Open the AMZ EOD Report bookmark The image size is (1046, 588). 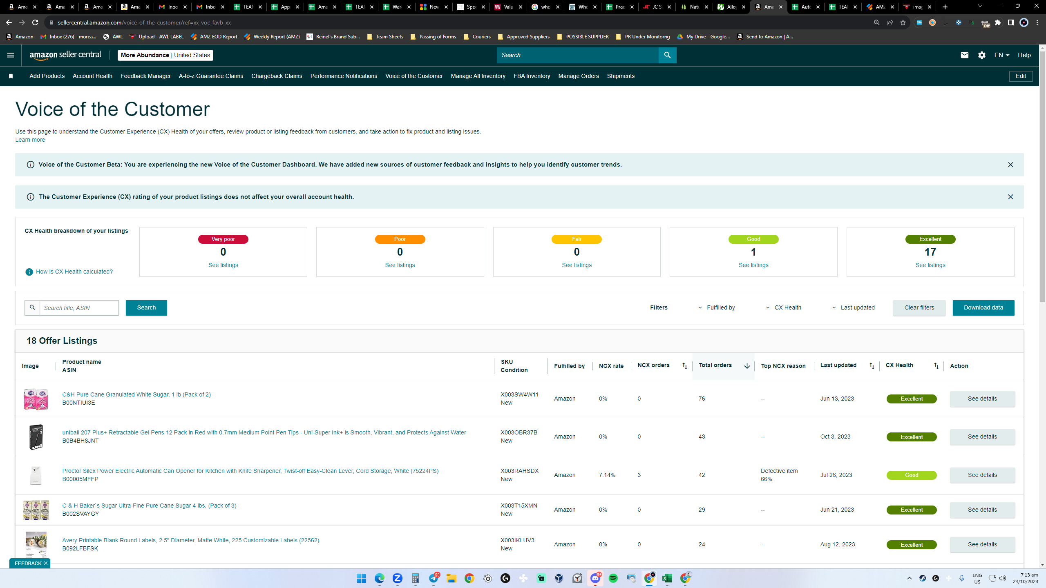coord(214,37)
